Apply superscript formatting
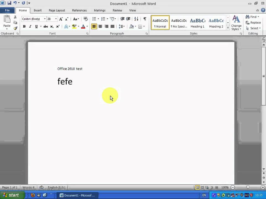Viewport: 266px width, 199px height. pos(58,27)
